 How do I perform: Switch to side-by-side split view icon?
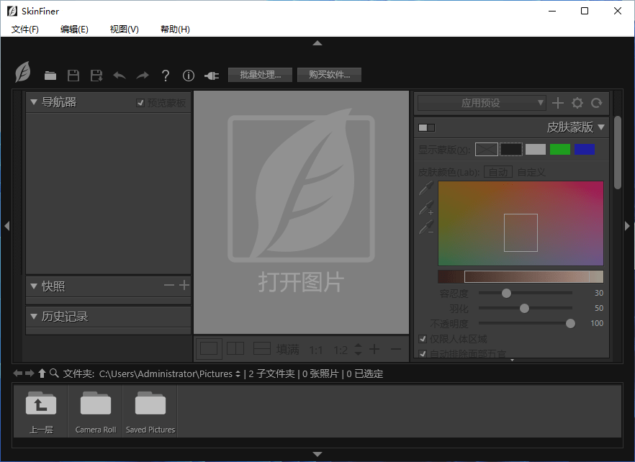click(x=235, y=348)
